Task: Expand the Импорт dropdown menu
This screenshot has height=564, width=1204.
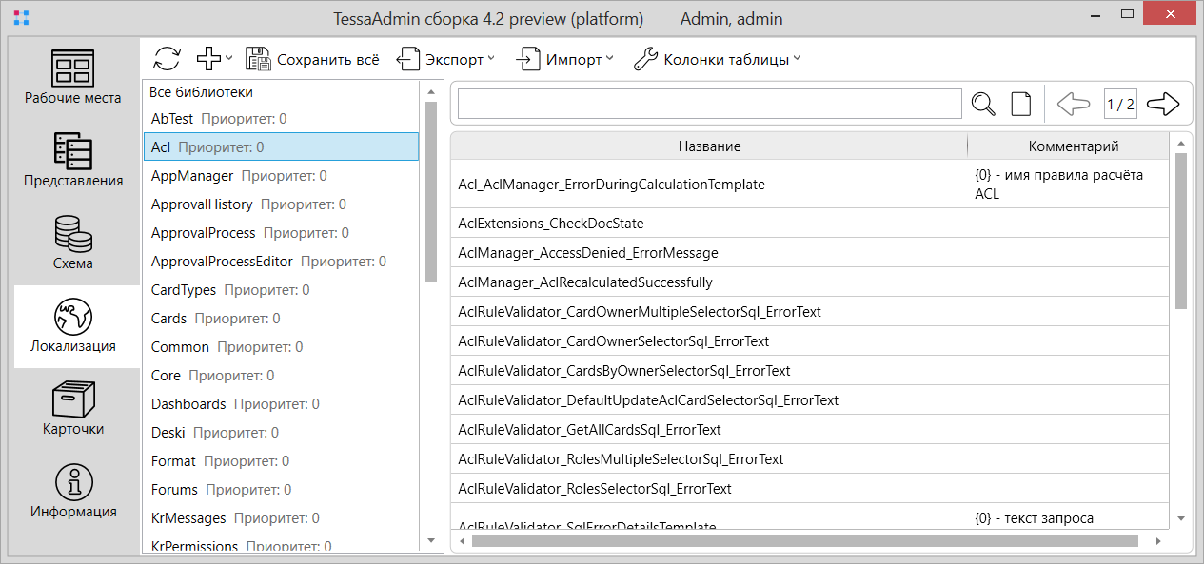Action: [564, 59]
